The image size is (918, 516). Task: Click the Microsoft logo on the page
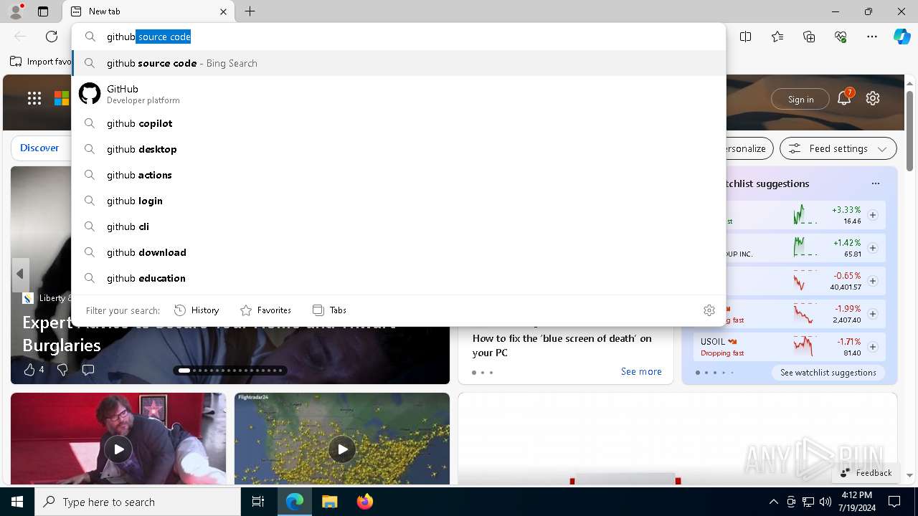pos(62,99)
